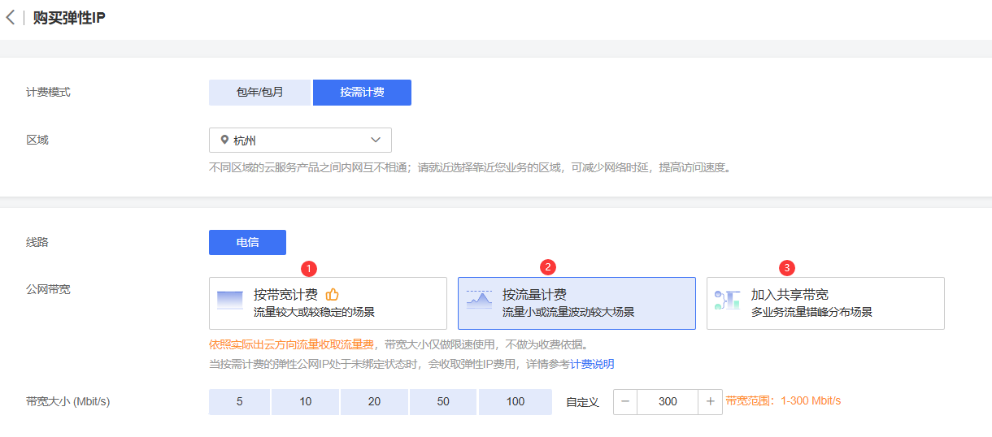Screen dimensions: 992x437
Task: Click the minus icon to decrease bandwidth
Action: pos(625,401)
